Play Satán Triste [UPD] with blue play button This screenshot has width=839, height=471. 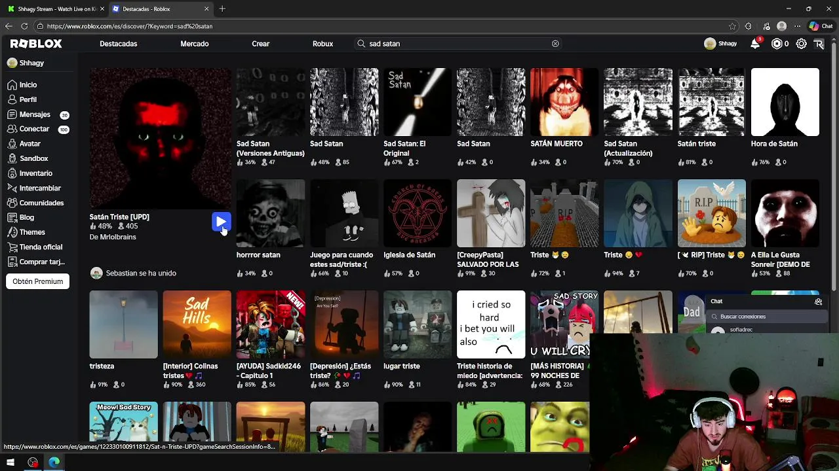click(x=221, y=222)
